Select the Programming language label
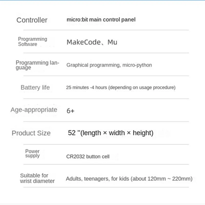 click(37, 65)
